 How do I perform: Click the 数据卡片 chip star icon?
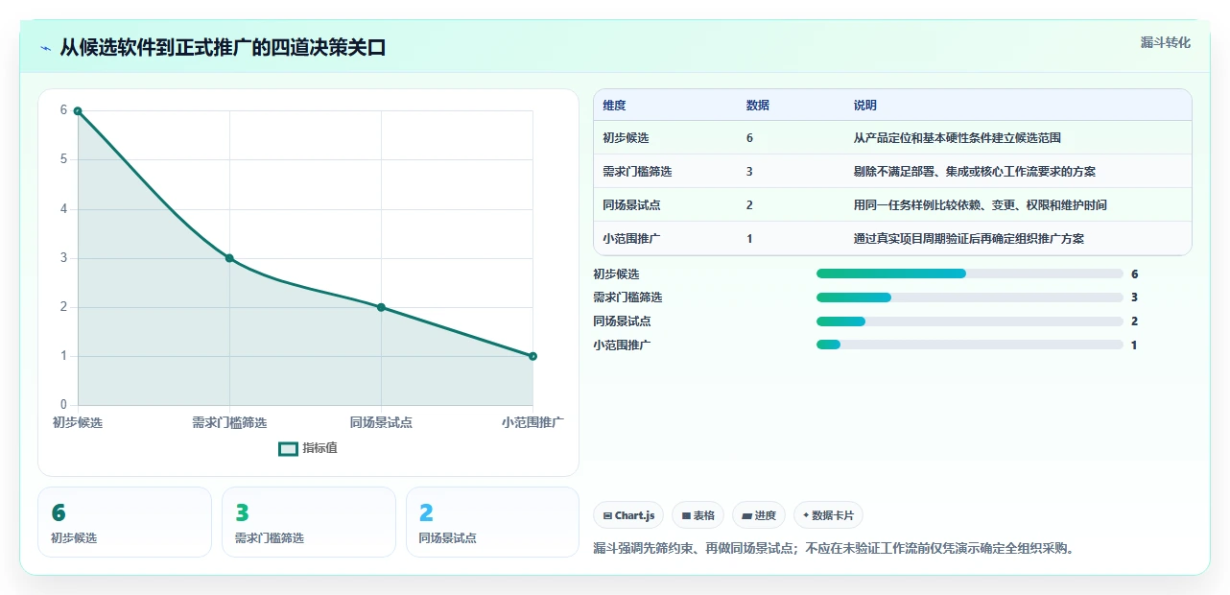[x=806, y=515]
